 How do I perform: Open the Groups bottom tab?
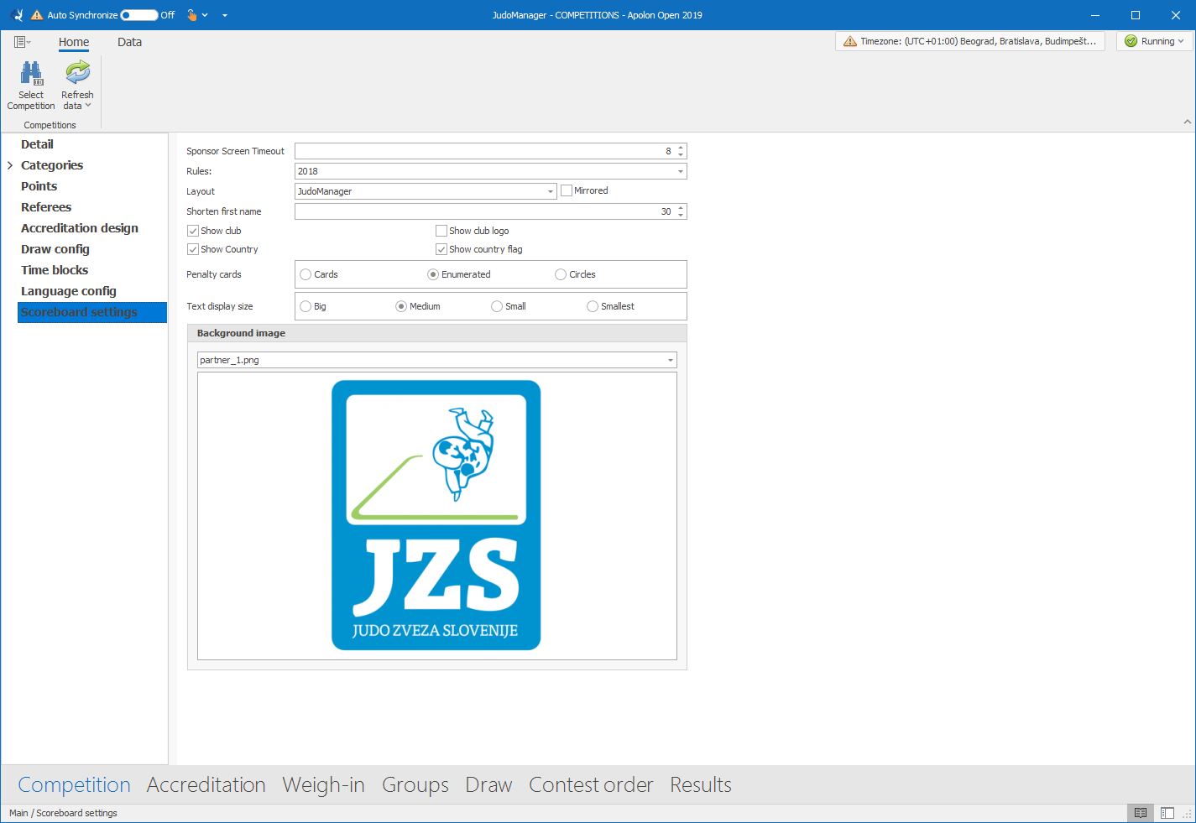415,784
